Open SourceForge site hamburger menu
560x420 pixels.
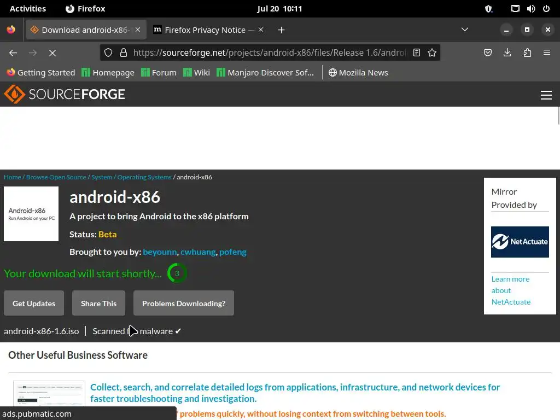[x=546, y=95]
